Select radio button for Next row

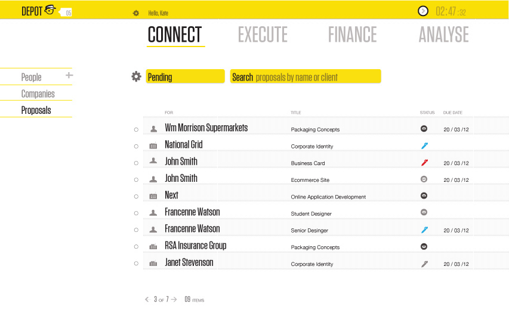click(x=136, y=197)
